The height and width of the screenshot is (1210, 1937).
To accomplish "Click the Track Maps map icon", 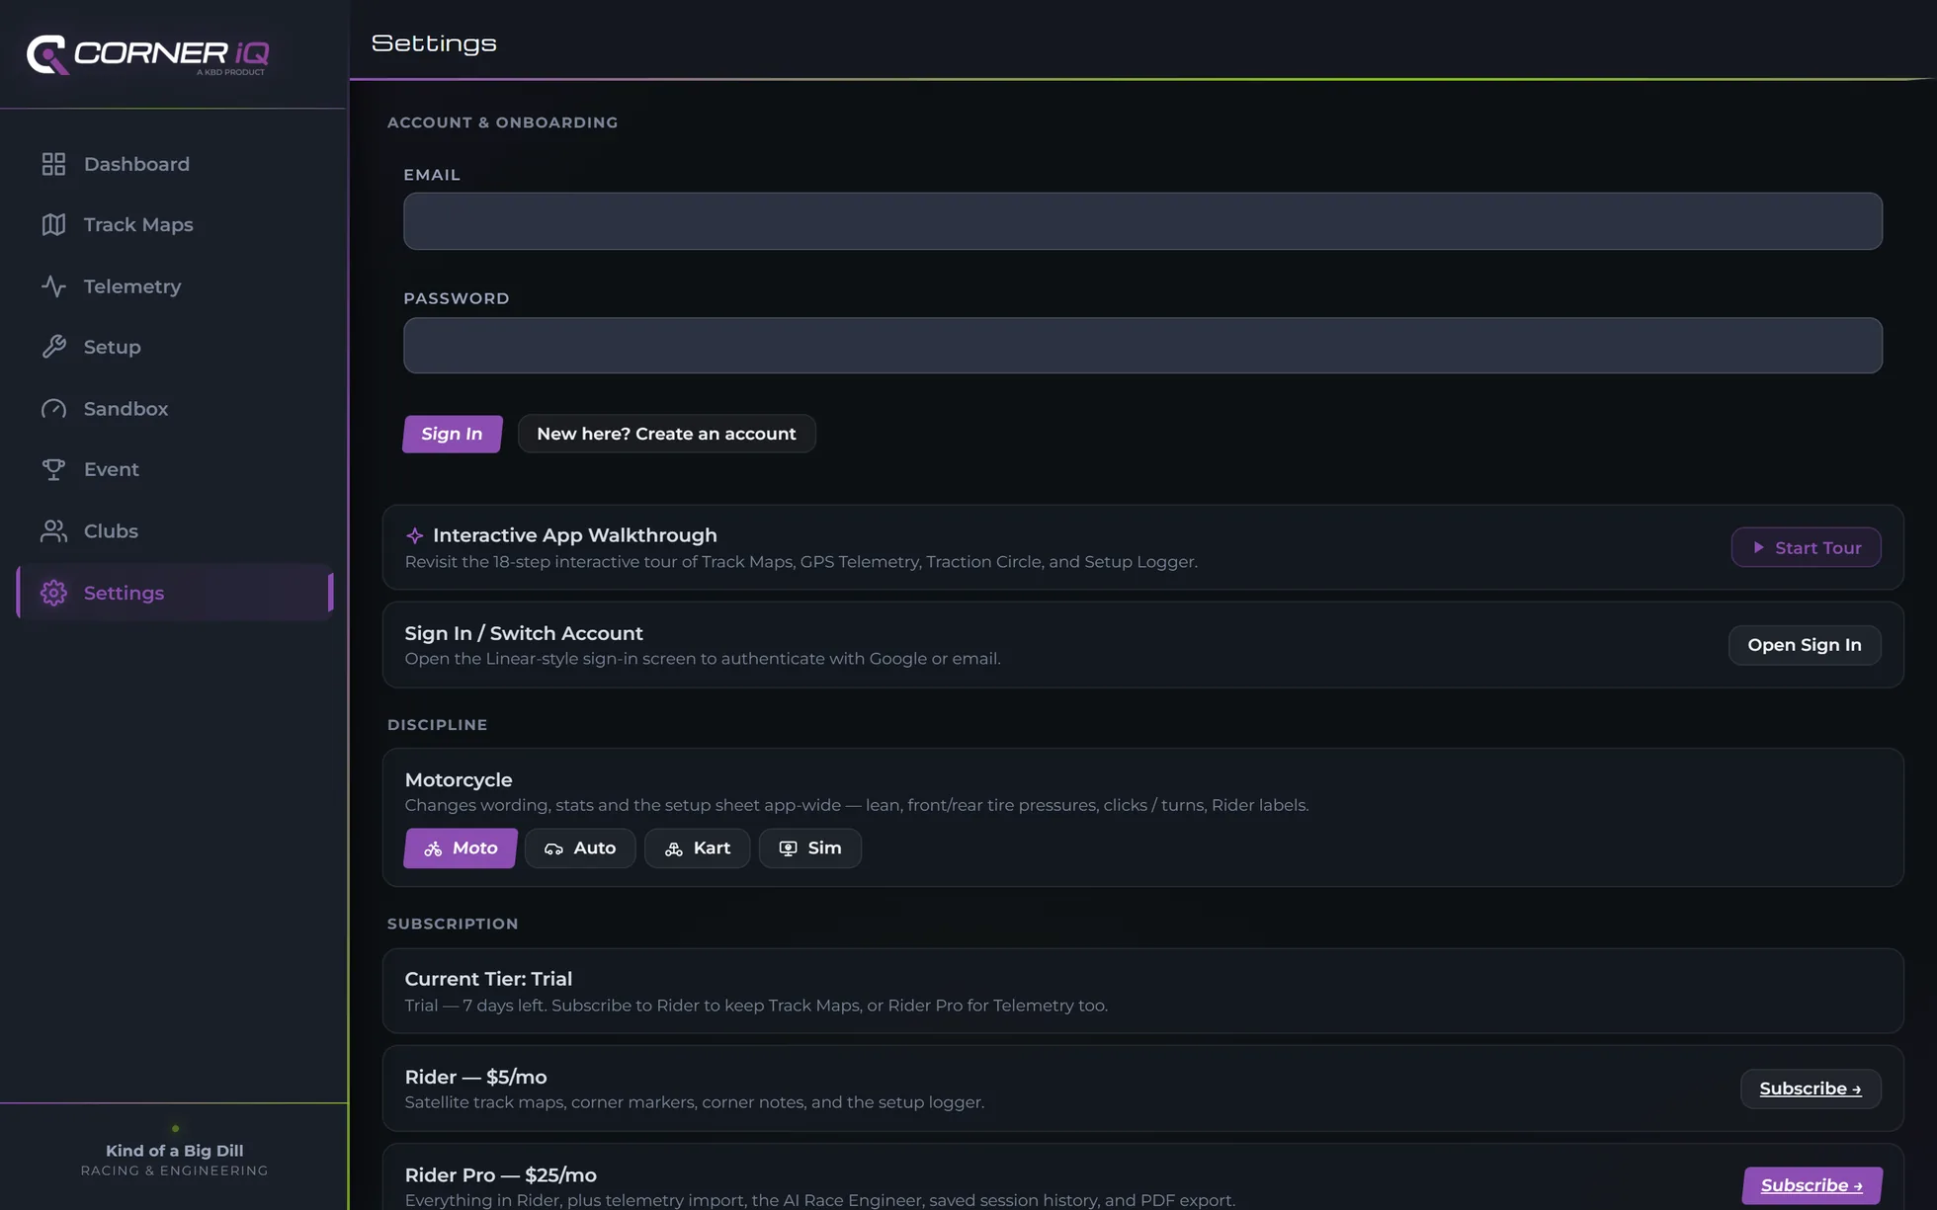I will [53, 225].
